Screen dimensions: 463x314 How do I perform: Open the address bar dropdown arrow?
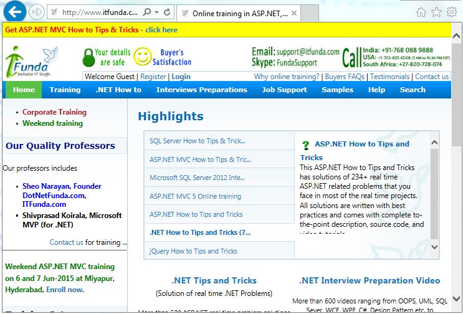pos(157,12)
